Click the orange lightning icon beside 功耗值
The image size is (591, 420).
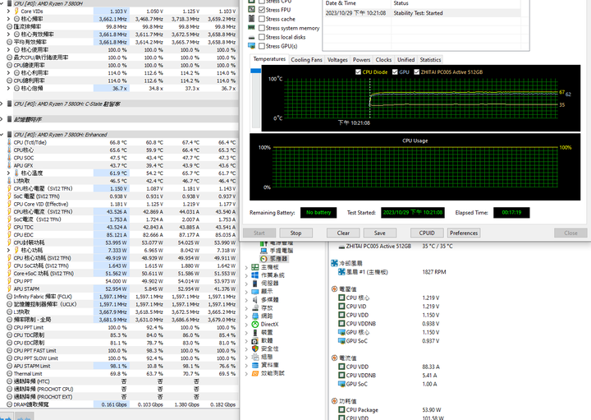click(x=334, y=401)
